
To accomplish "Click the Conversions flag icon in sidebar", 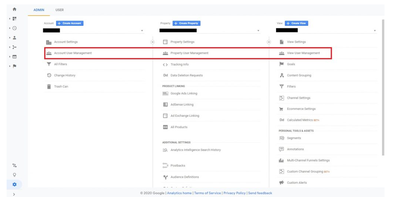I will point(14,66).
